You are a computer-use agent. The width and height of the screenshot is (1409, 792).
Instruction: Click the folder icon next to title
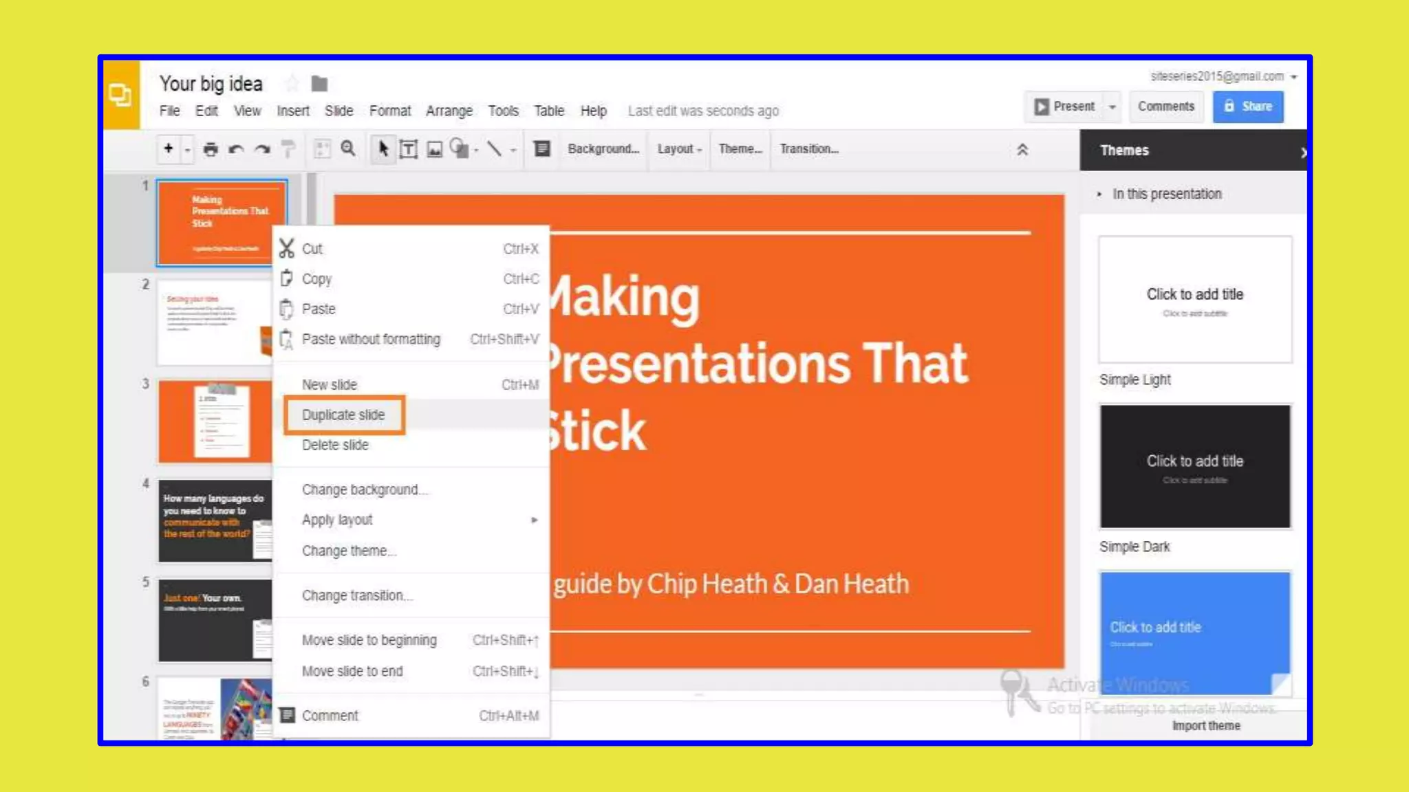coord(319,84)
